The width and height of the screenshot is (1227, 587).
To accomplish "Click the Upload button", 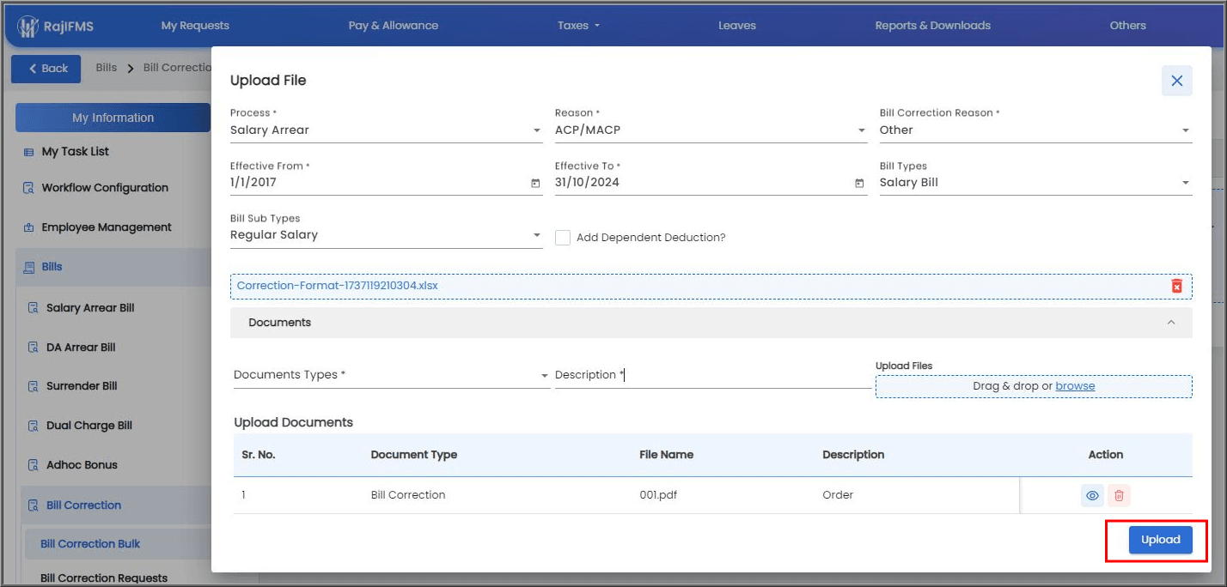I will [1161, 540].
